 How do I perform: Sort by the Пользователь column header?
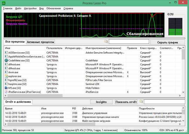(54, 48)
